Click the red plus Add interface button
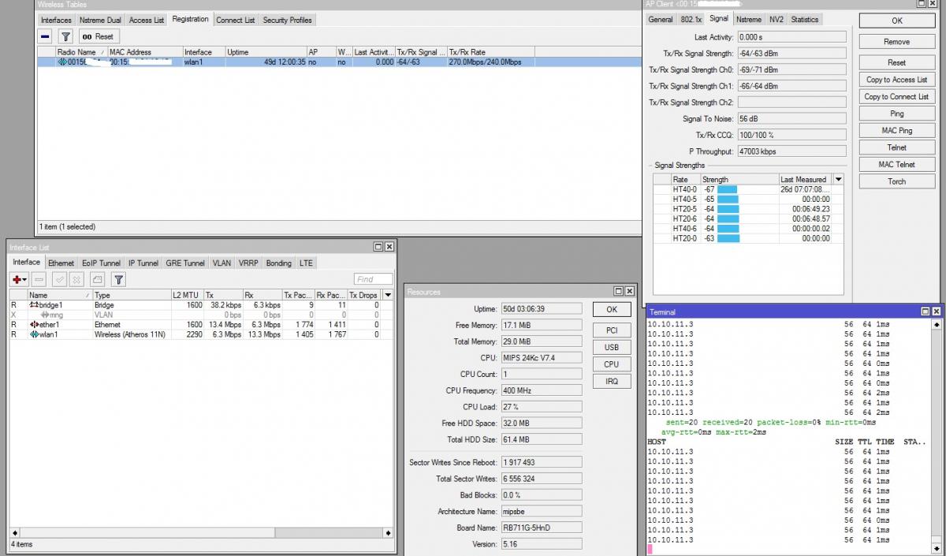Image resolution: width=946 pixels, height=556 pixels. click(17, 279)
